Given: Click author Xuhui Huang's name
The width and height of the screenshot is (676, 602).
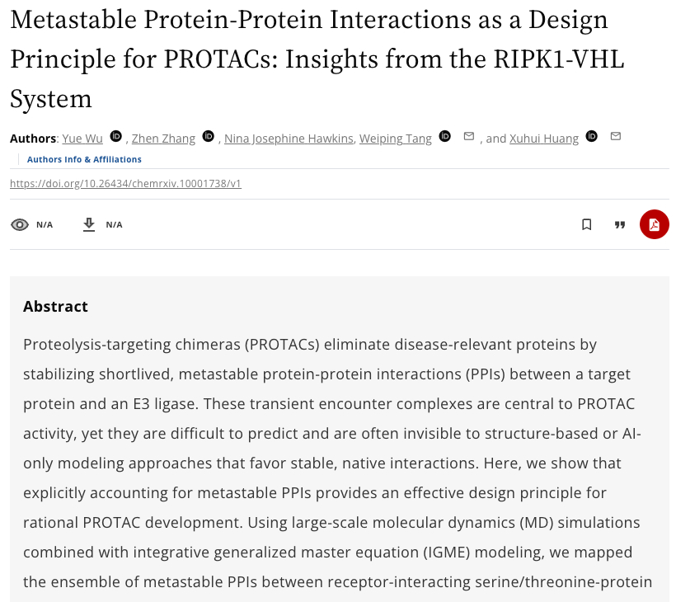Looking at the screenshot, I should coord(544,139).
